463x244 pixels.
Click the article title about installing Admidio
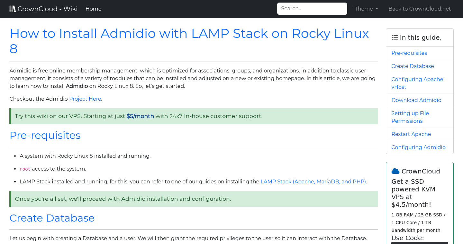(x=189, y=33)
